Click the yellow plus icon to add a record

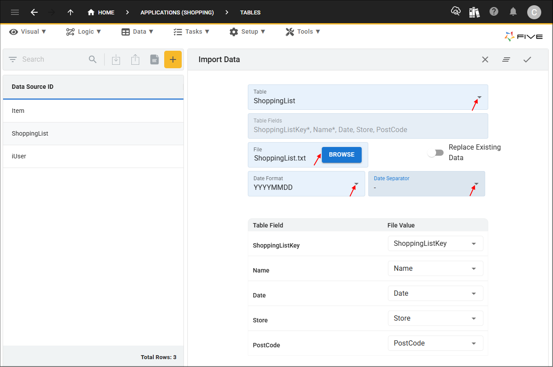click(173, 59)
